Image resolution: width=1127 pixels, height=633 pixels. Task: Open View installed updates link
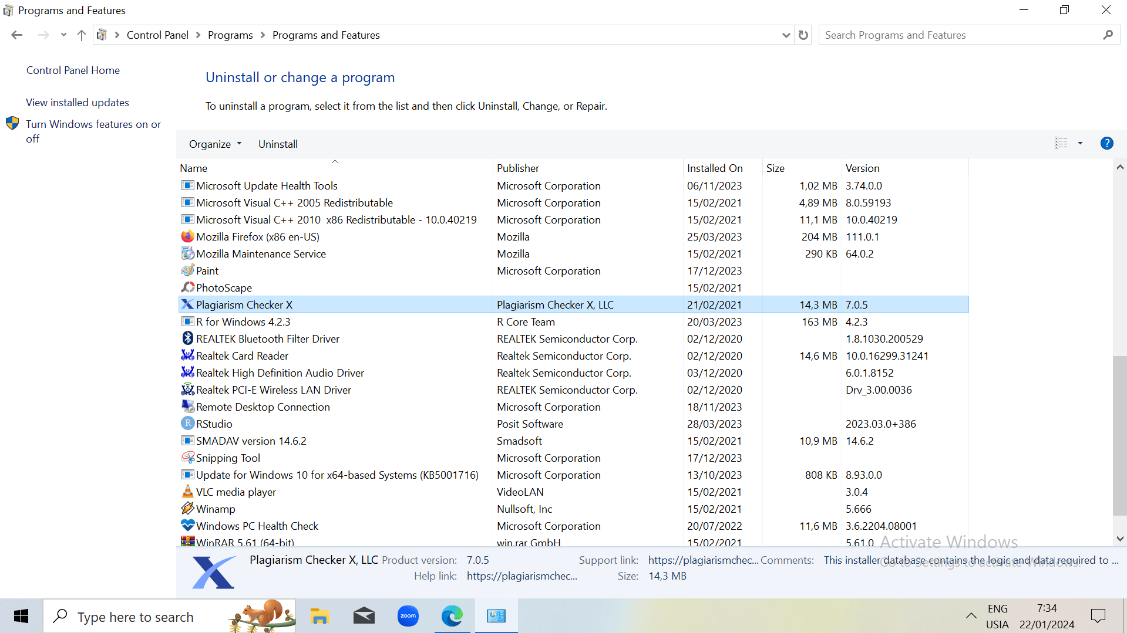pos(78,103)
